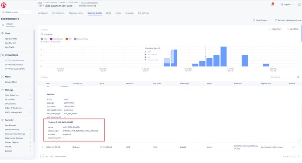
Task: Click the Add Filter funnel icon
Action: [41, 34]
